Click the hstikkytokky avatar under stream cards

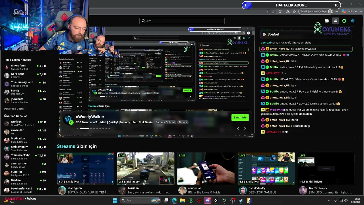(243, 190)
